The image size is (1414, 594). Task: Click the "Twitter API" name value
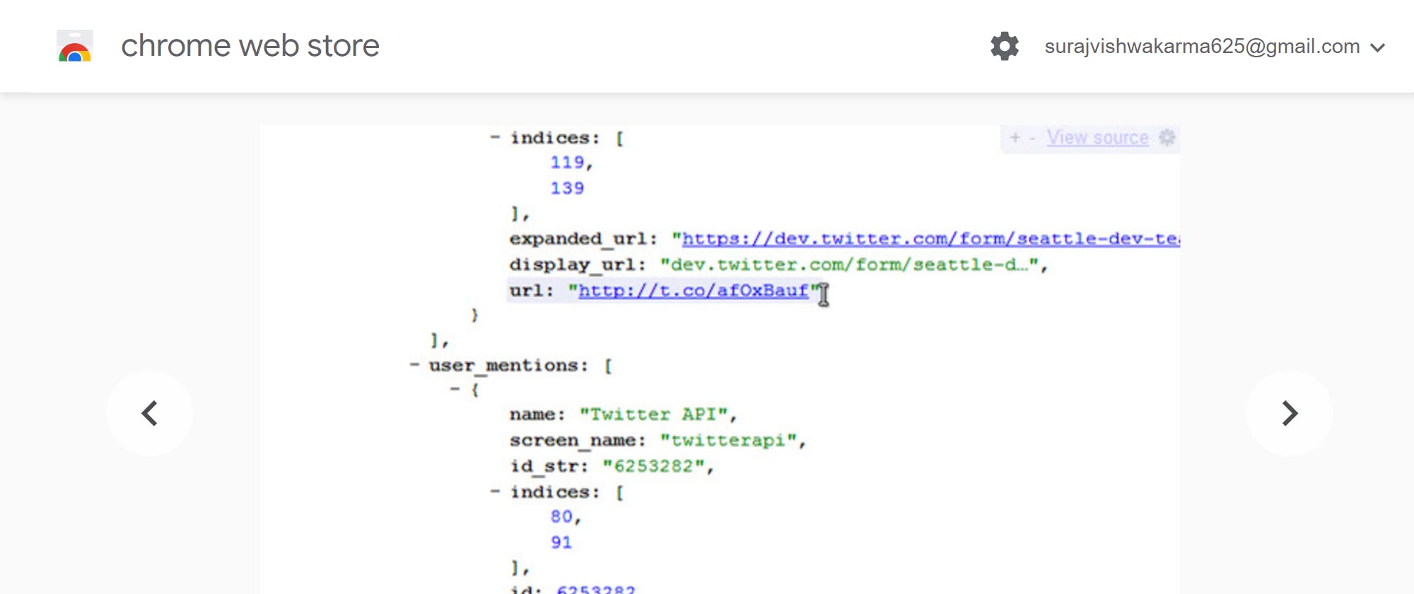[x=654, y=414]
